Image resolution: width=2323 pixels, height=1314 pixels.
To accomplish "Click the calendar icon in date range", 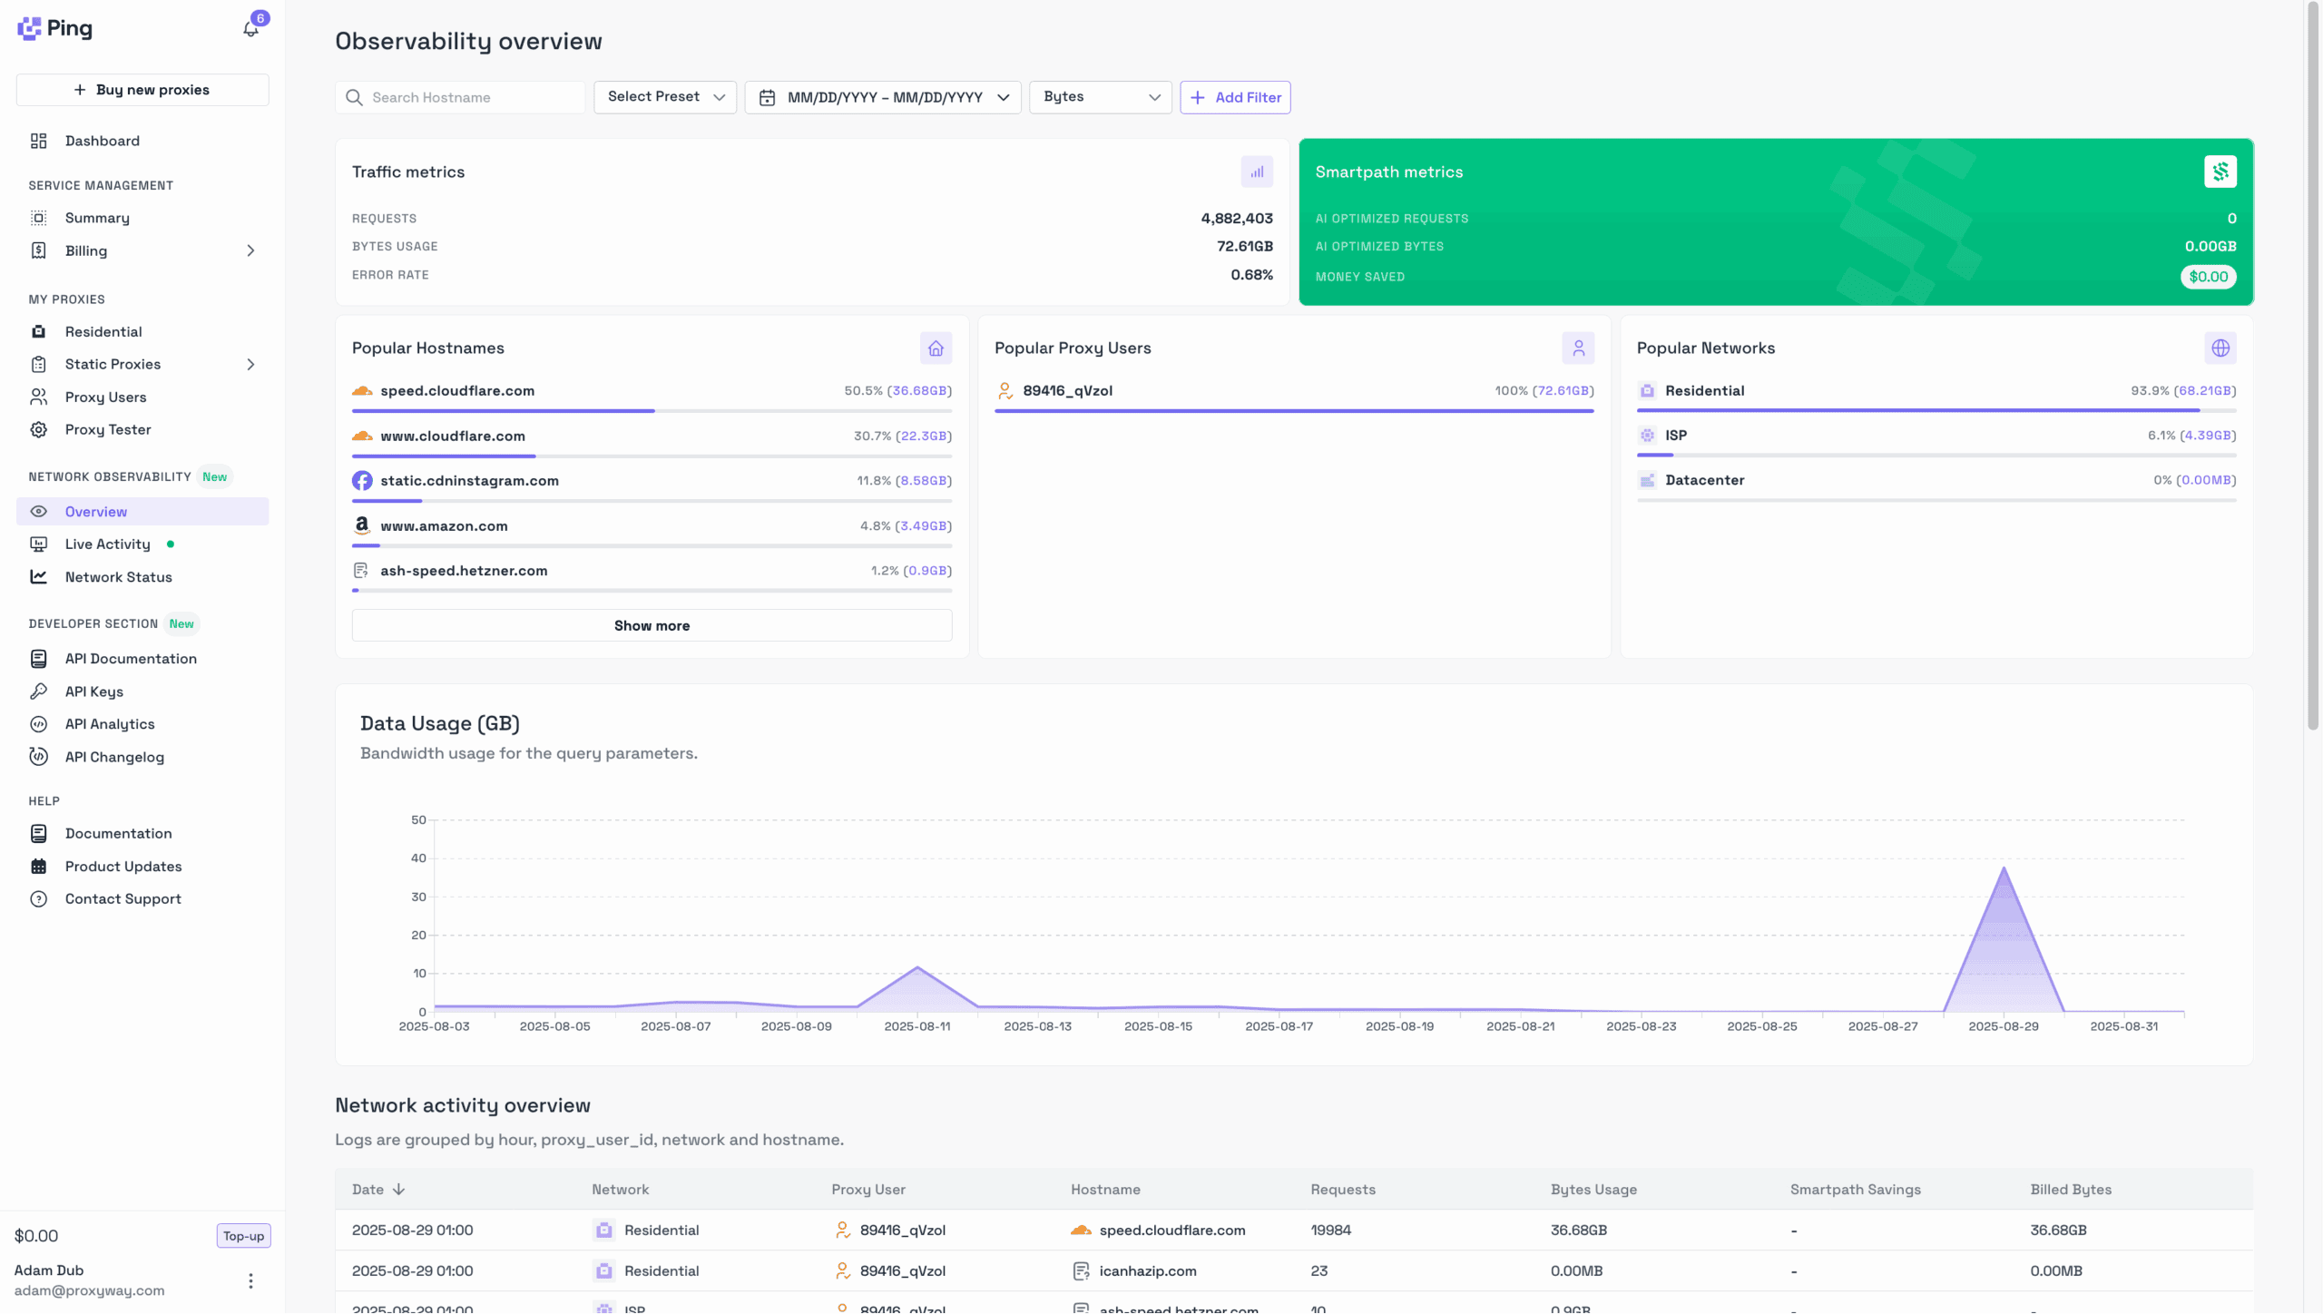I will point(767,98).
